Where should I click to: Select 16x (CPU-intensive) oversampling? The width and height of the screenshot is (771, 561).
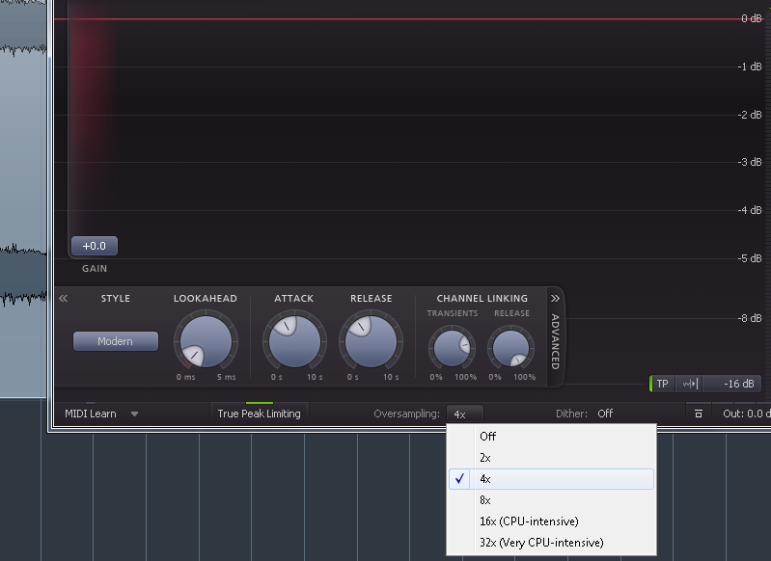[x=529, y=521]
